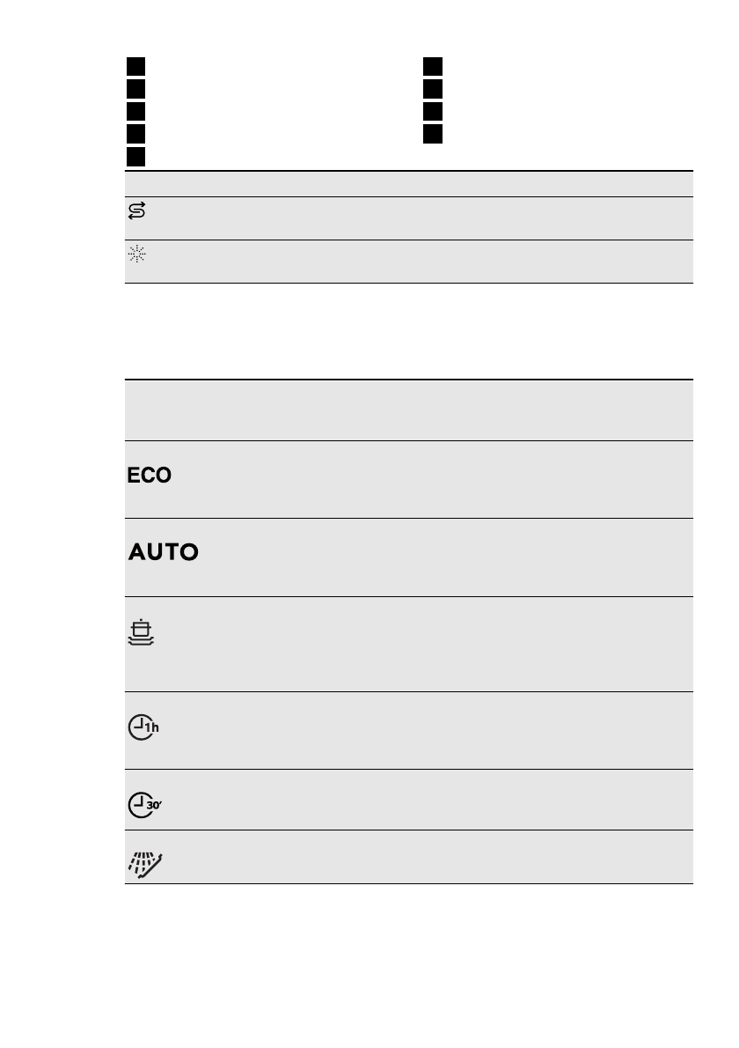The width and height of the screenshot is (739, 1048).
Task: Click the third black square in left column
Action: (135, 111)
